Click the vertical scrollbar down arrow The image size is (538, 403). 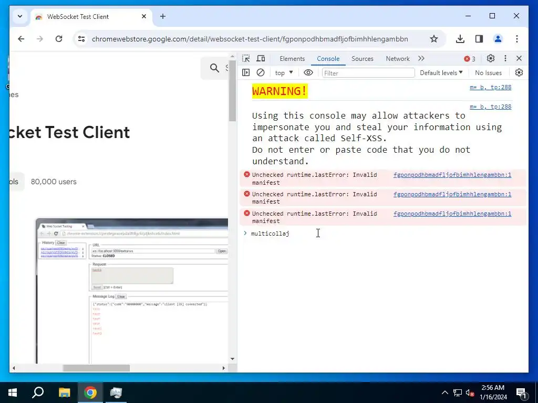232,359
